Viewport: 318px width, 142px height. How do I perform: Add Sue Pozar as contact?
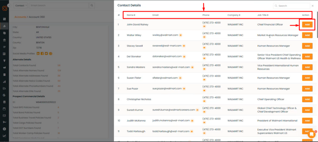coord(307,89)
